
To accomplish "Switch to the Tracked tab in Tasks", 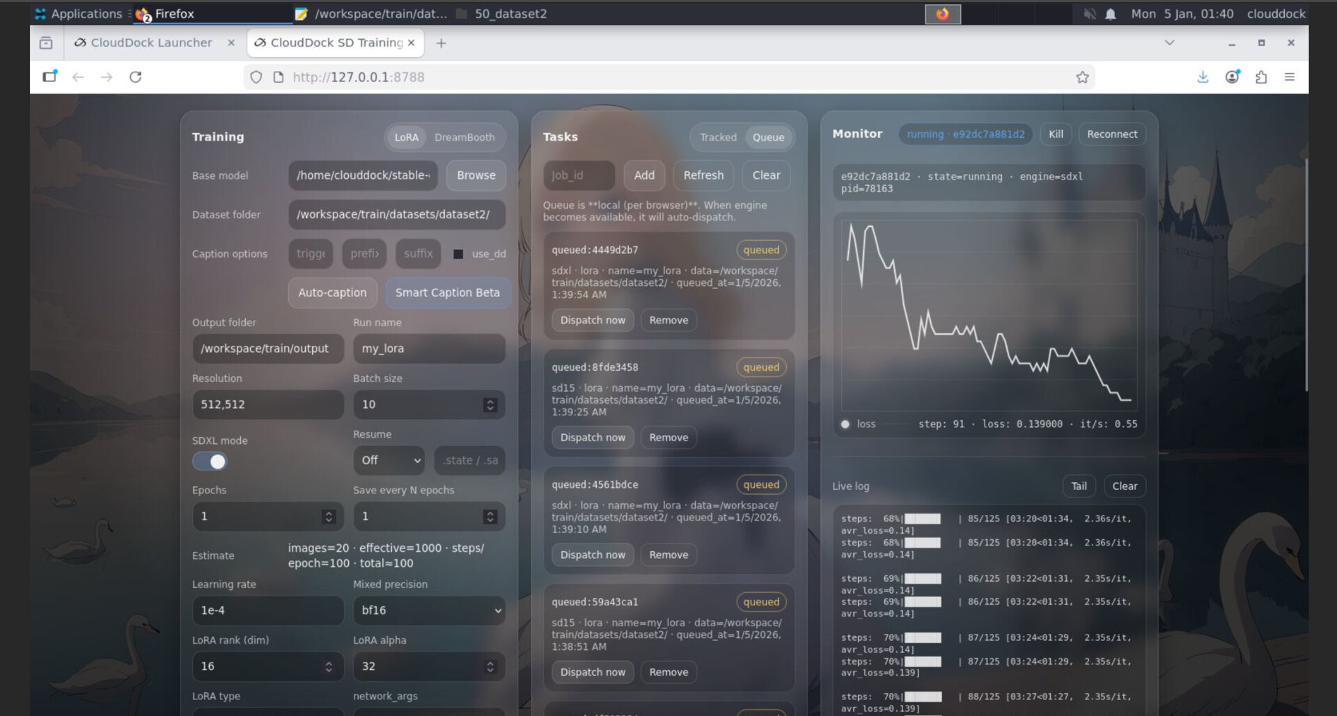I will point(717,137).
